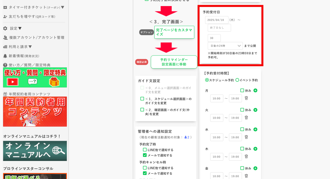Click the start date field 2025/04/10
Screen dimensions: 330x179
point(217,20)
